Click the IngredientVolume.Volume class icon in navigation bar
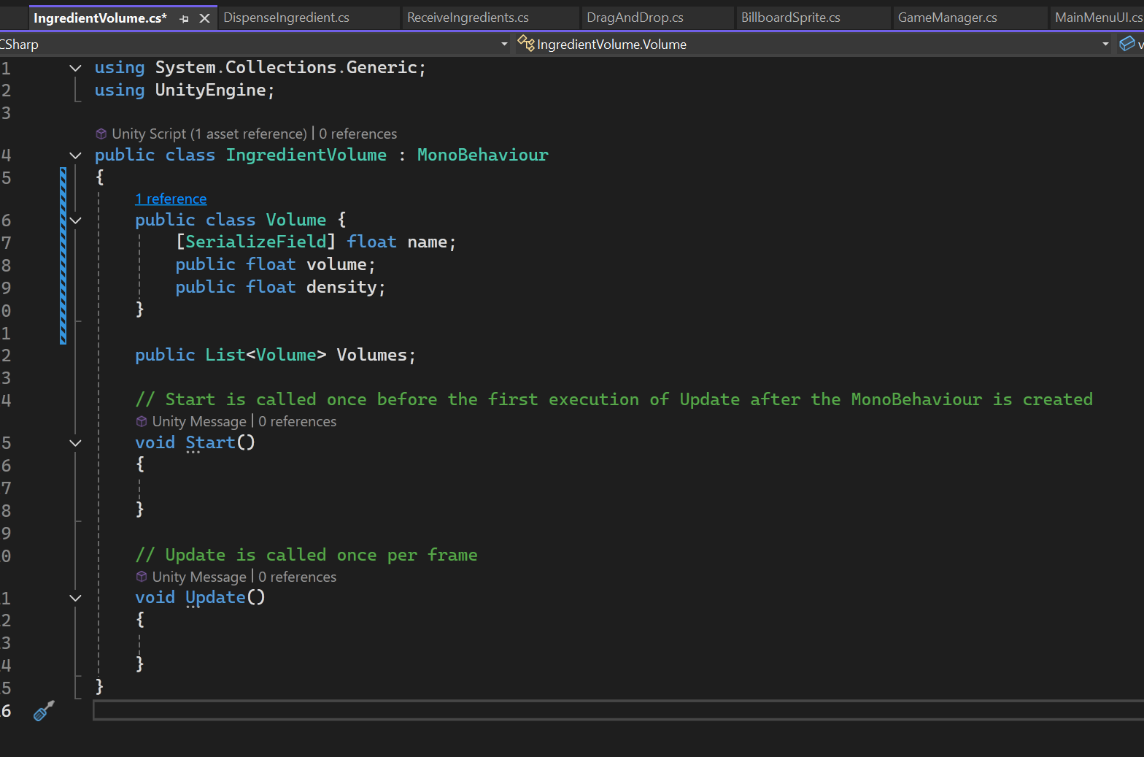 pyautogui.click(x=526, y=44)
